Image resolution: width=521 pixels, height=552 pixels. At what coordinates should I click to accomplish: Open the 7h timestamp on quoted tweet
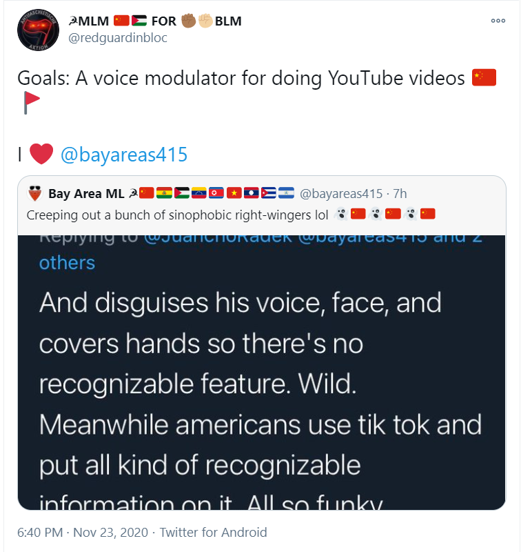pyautogui.click(x=400, y=194)
